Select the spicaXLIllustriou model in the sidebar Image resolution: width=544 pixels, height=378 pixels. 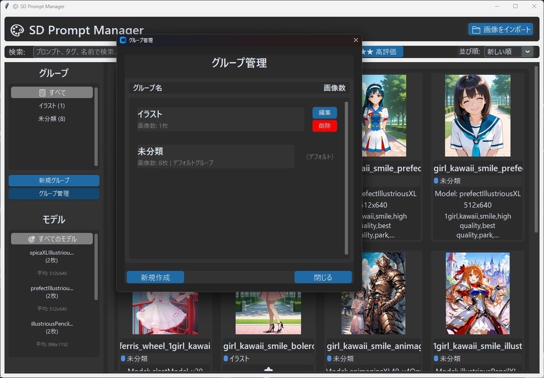point(53,256)
